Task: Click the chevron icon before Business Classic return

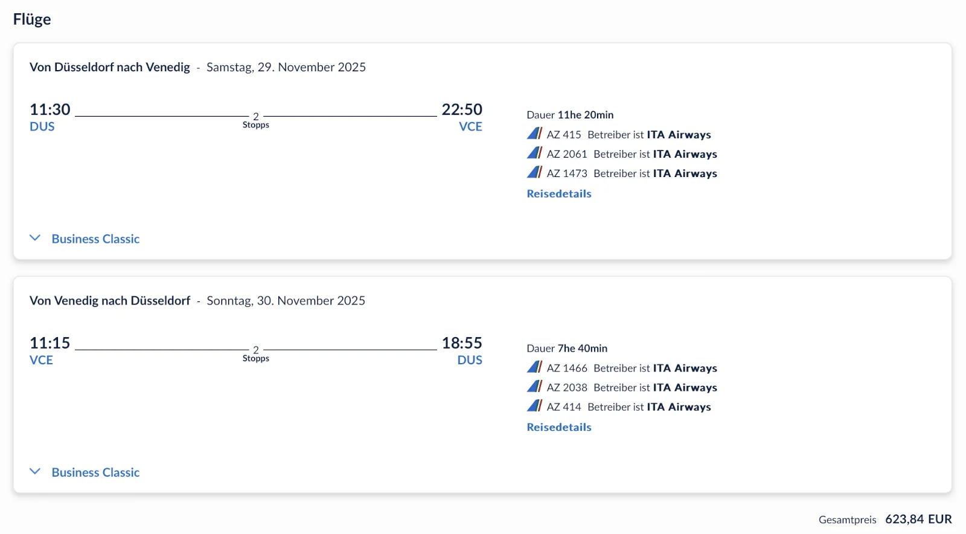Action: [x=35, y=471]
